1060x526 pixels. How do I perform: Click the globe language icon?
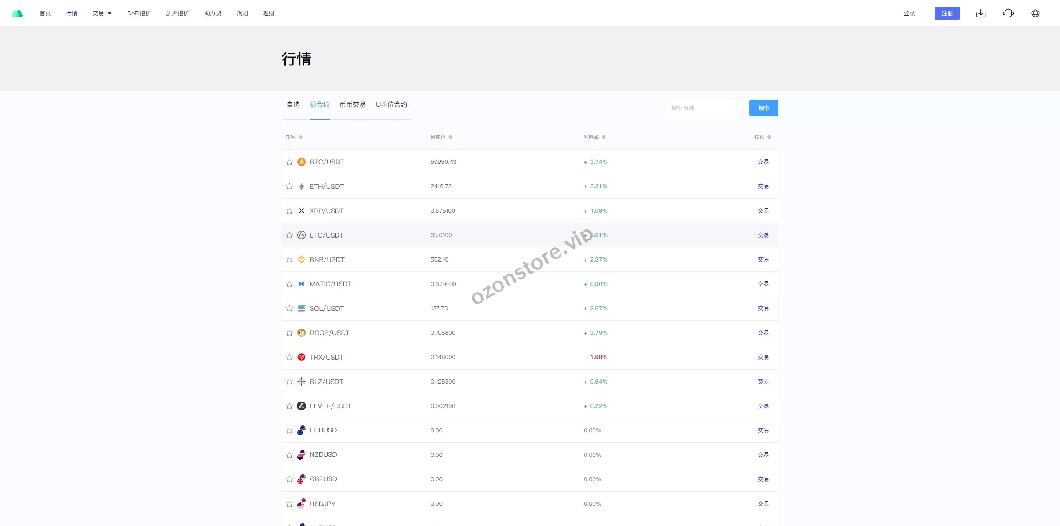click(1035, 13)
